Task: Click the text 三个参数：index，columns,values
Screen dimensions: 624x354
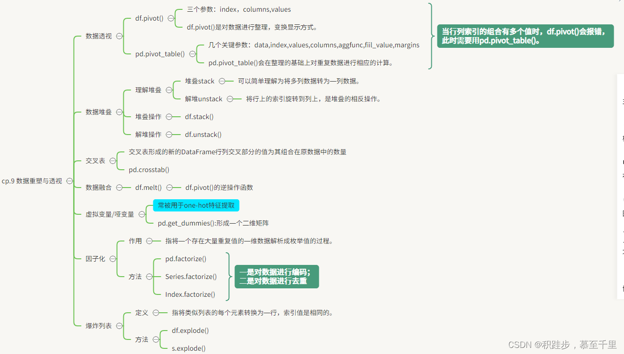Action: (x=239, y=9)
